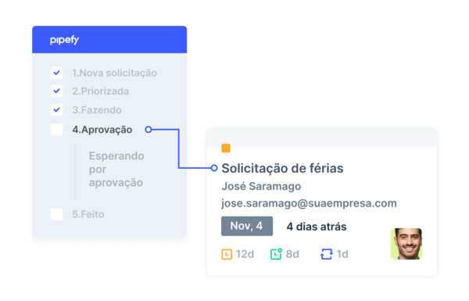Open the Esperando por aprovação sub-item
This screenshot has width=469, height=301.
click(x=116, y=169)
